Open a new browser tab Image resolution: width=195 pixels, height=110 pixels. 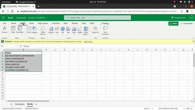coord(39,6)
